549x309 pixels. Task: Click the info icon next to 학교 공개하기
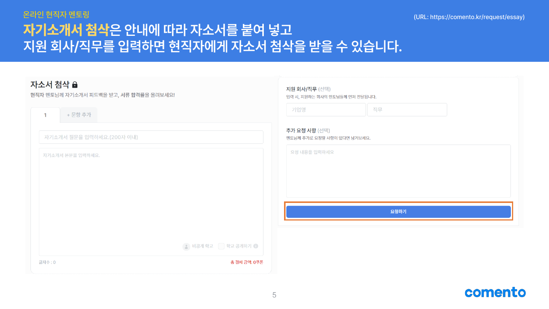coord(256,246)
